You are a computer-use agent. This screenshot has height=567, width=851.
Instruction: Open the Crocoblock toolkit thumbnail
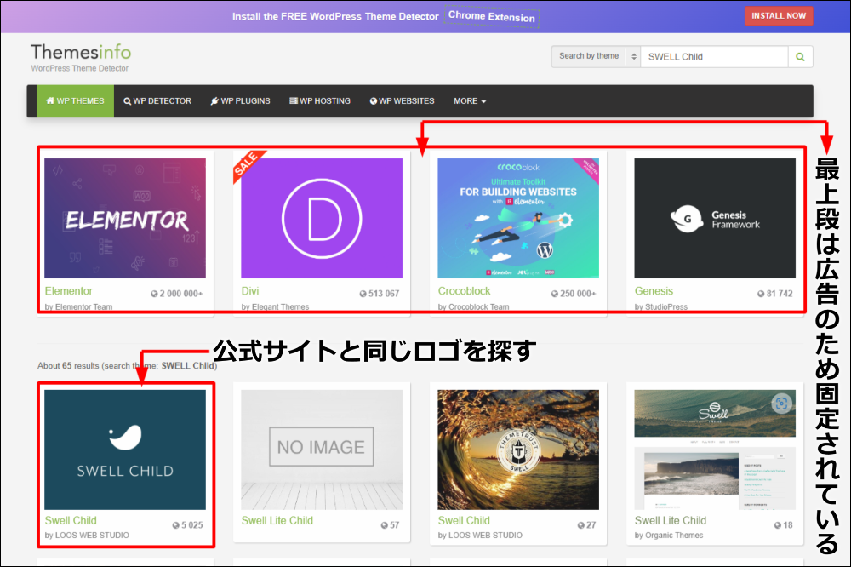[x=518, y=218]
